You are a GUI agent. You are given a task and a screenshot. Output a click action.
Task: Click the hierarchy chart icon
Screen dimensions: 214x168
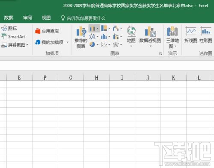pos(104,28)
